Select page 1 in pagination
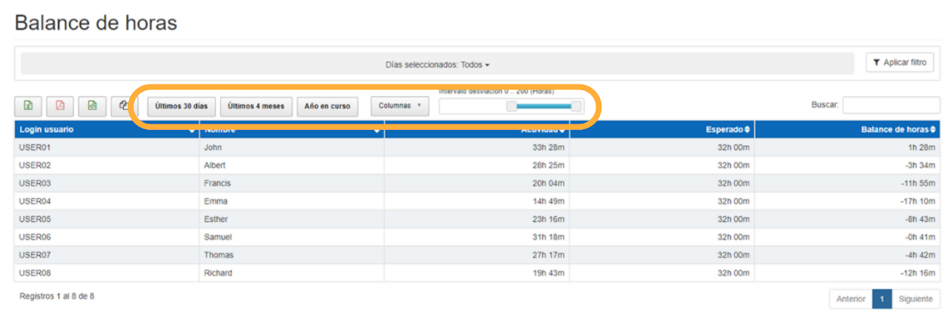Screen dimensions: 948x317 click(881, 299)
